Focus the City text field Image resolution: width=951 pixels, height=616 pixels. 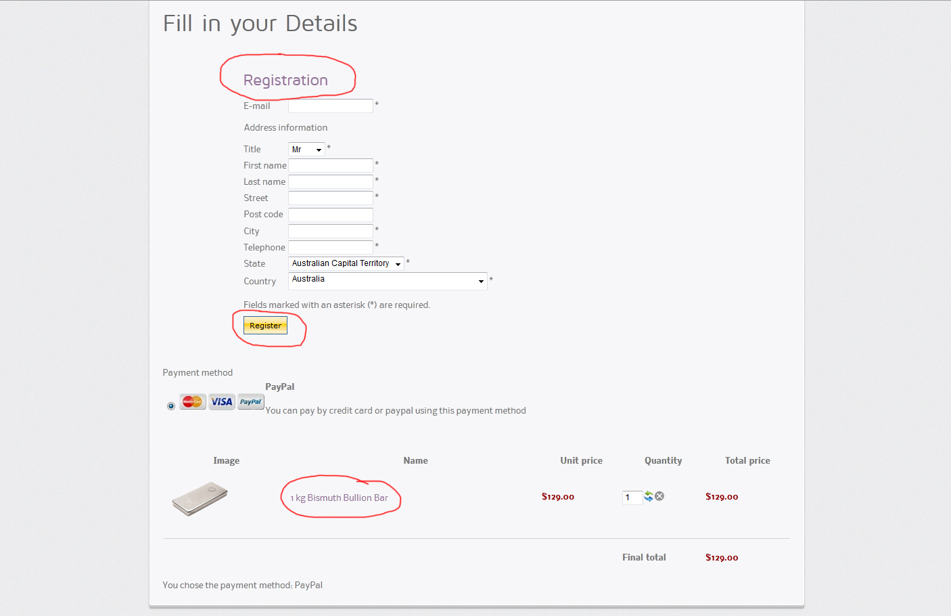[331, 231]
